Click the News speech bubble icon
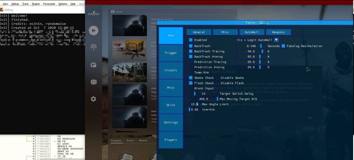The height and width of the screenshot is (160, 354). (x=113, y=12)
